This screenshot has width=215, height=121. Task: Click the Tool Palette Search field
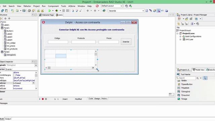coord(186,78)
